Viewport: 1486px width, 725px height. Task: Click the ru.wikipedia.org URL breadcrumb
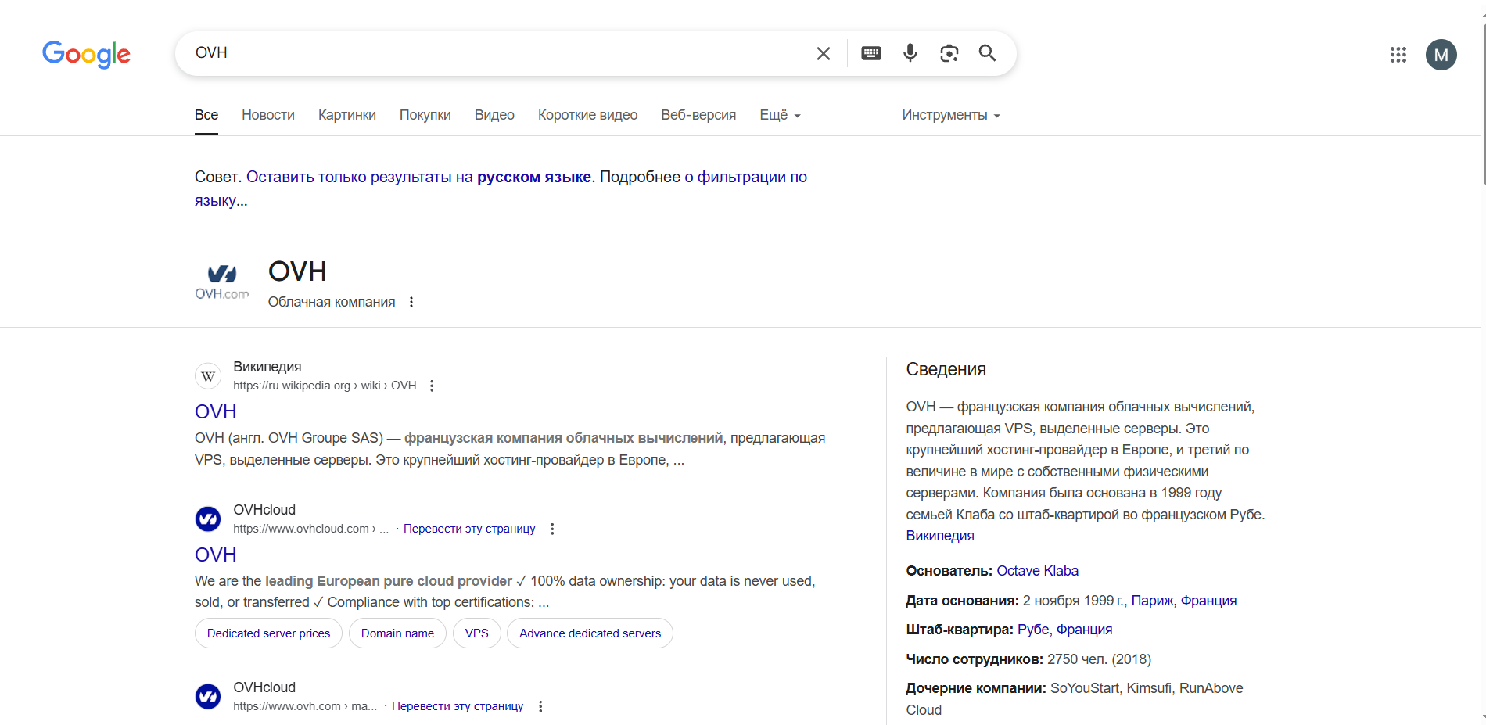click(x=325, y=386)
